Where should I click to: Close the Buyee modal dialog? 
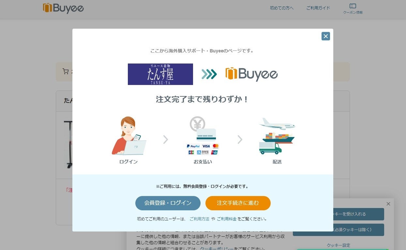(325, 36)
